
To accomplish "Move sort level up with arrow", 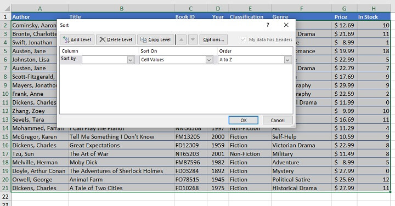I will coord(182,39).
